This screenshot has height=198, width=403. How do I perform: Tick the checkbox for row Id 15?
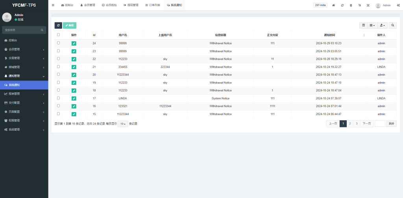[59, 114]
